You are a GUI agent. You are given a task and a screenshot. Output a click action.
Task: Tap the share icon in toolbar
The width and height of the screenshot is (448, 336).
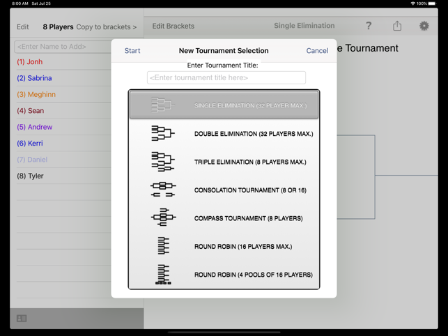[397, 26]
